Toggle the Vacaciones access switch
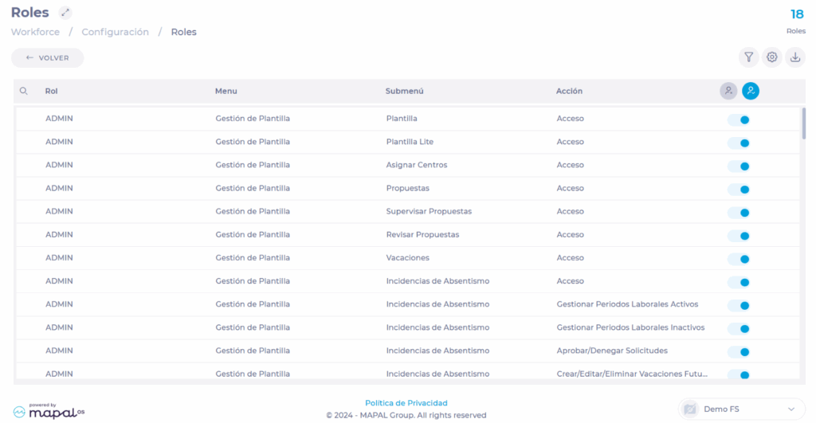The image size is (816, 423). pos(739,259)
